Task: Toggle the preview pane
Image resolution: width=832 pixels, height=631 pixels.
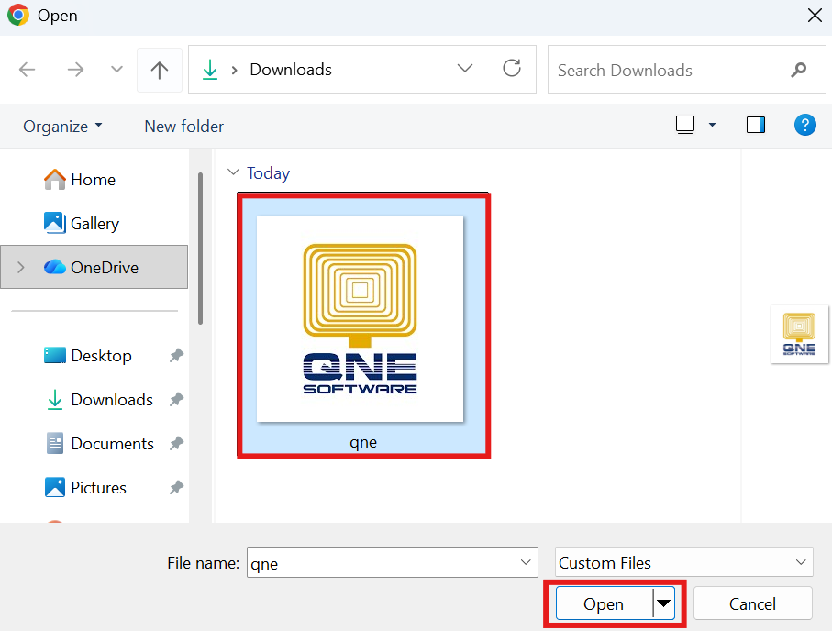Action: click(756, 126)
